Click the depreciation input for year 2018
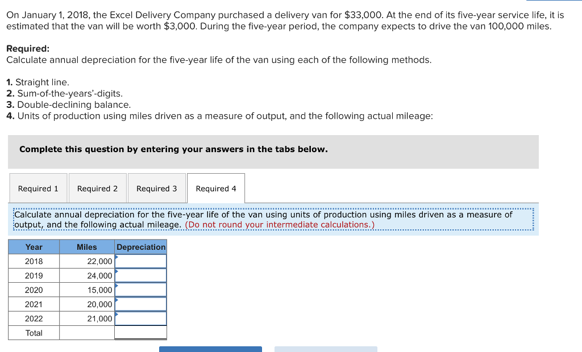 click(141, 261)
